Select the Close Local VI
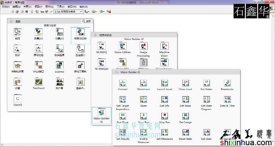The width and height of the screenshot is (275, 147). (x=185, y=85)
